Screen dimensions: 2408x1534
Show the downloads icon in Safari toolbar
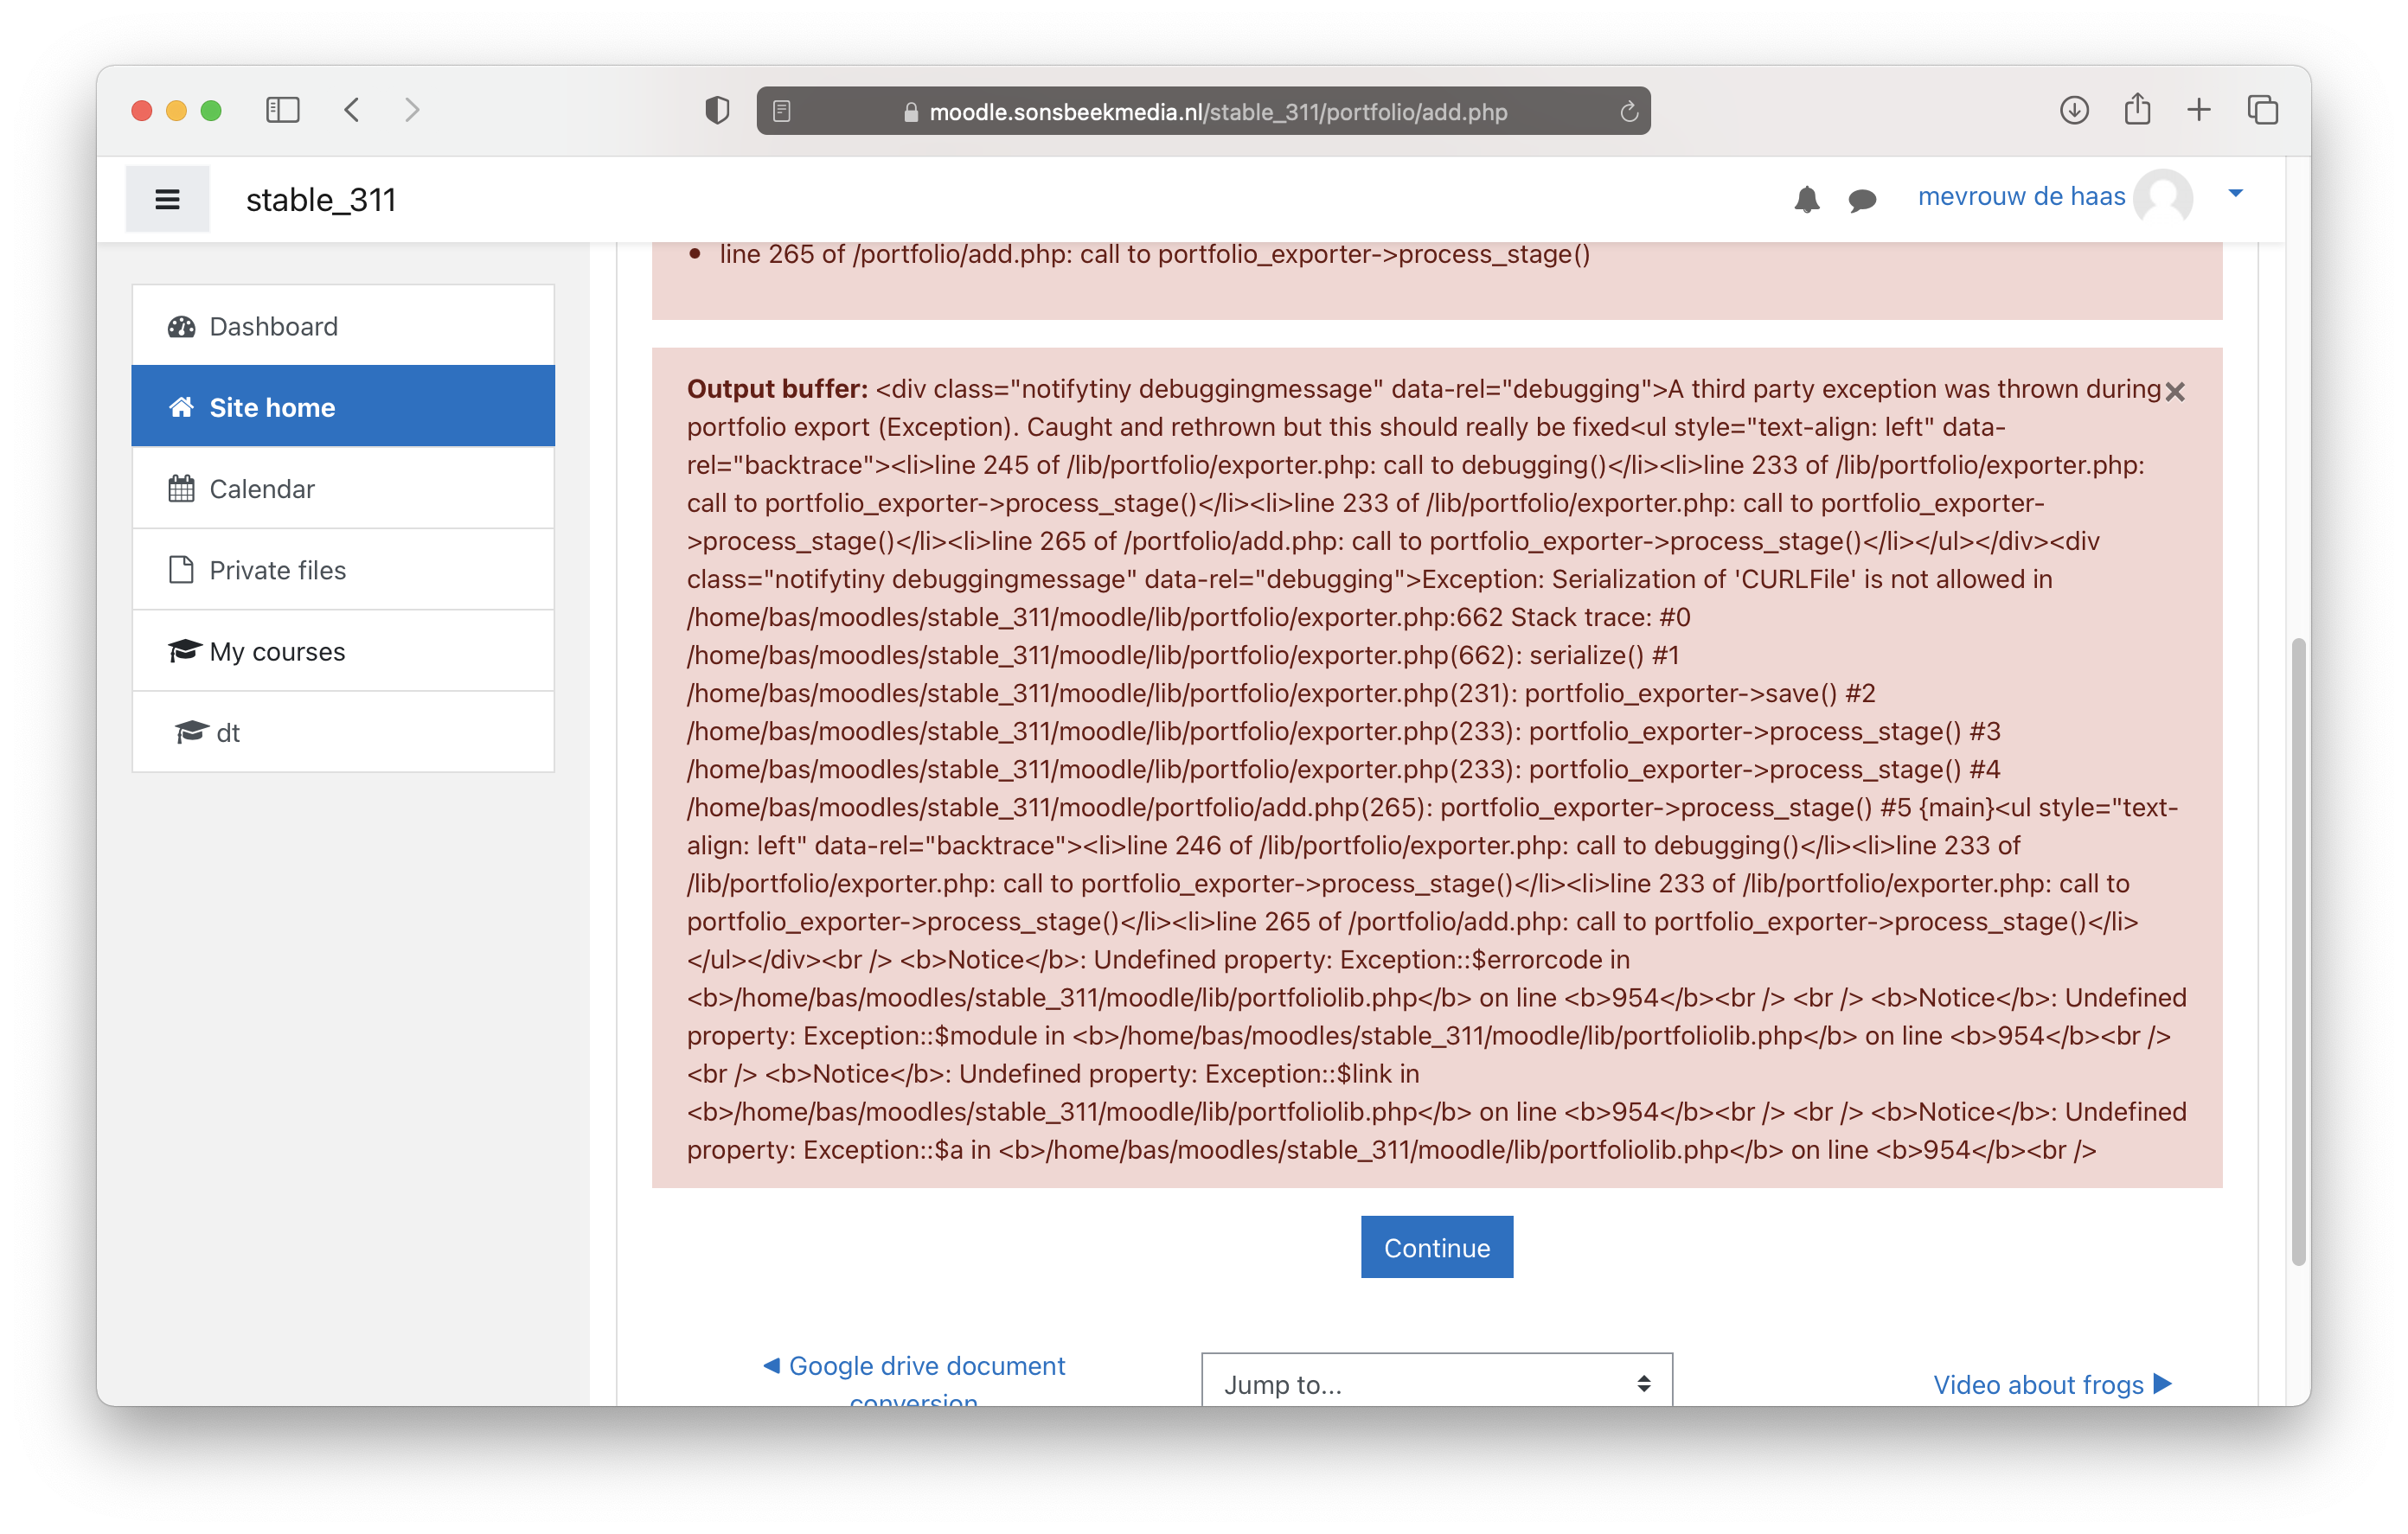[x=2074, y=110]
